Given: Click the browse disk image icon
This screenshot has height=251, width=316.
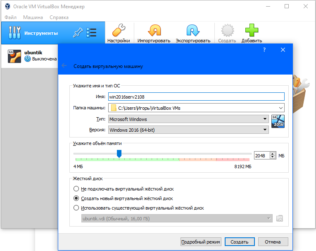Looking at the screenshot, I should [280, 218].
